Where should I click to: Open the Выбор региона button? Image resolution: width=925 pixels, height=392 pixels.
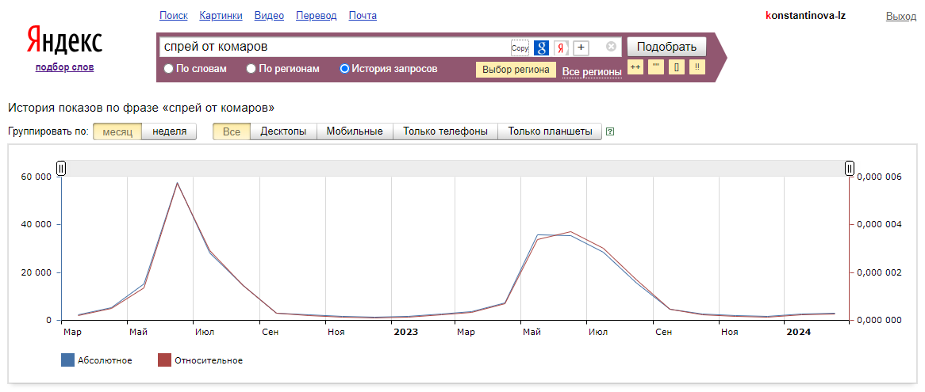pos(516,70)
